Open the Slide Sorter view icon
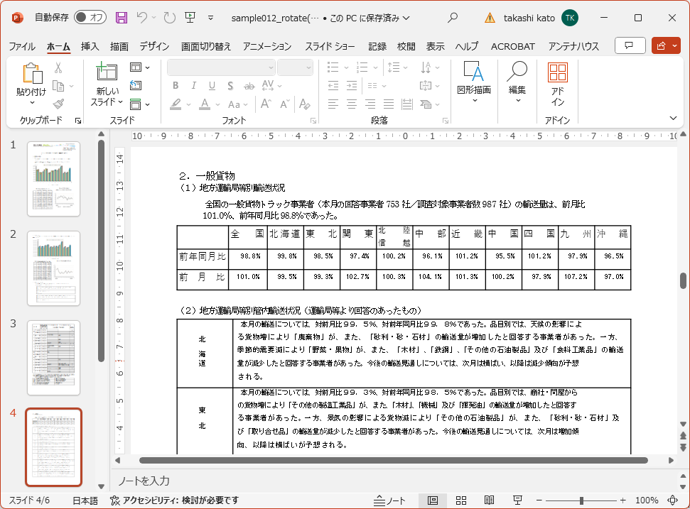Image resolution: width=690 pixels, height=509 pixels. click(x=460, y=500)
